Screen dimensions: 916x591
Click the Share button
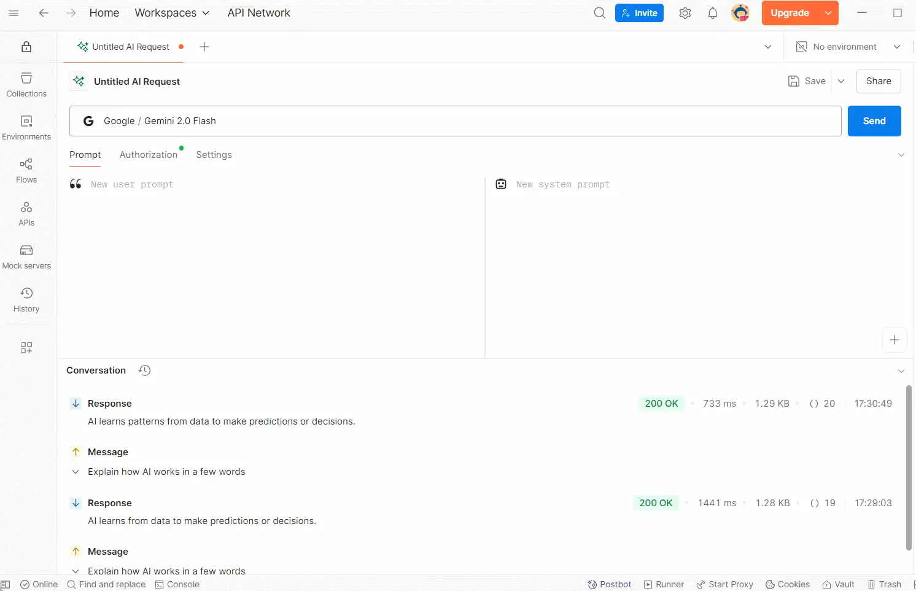click(879, 81)
